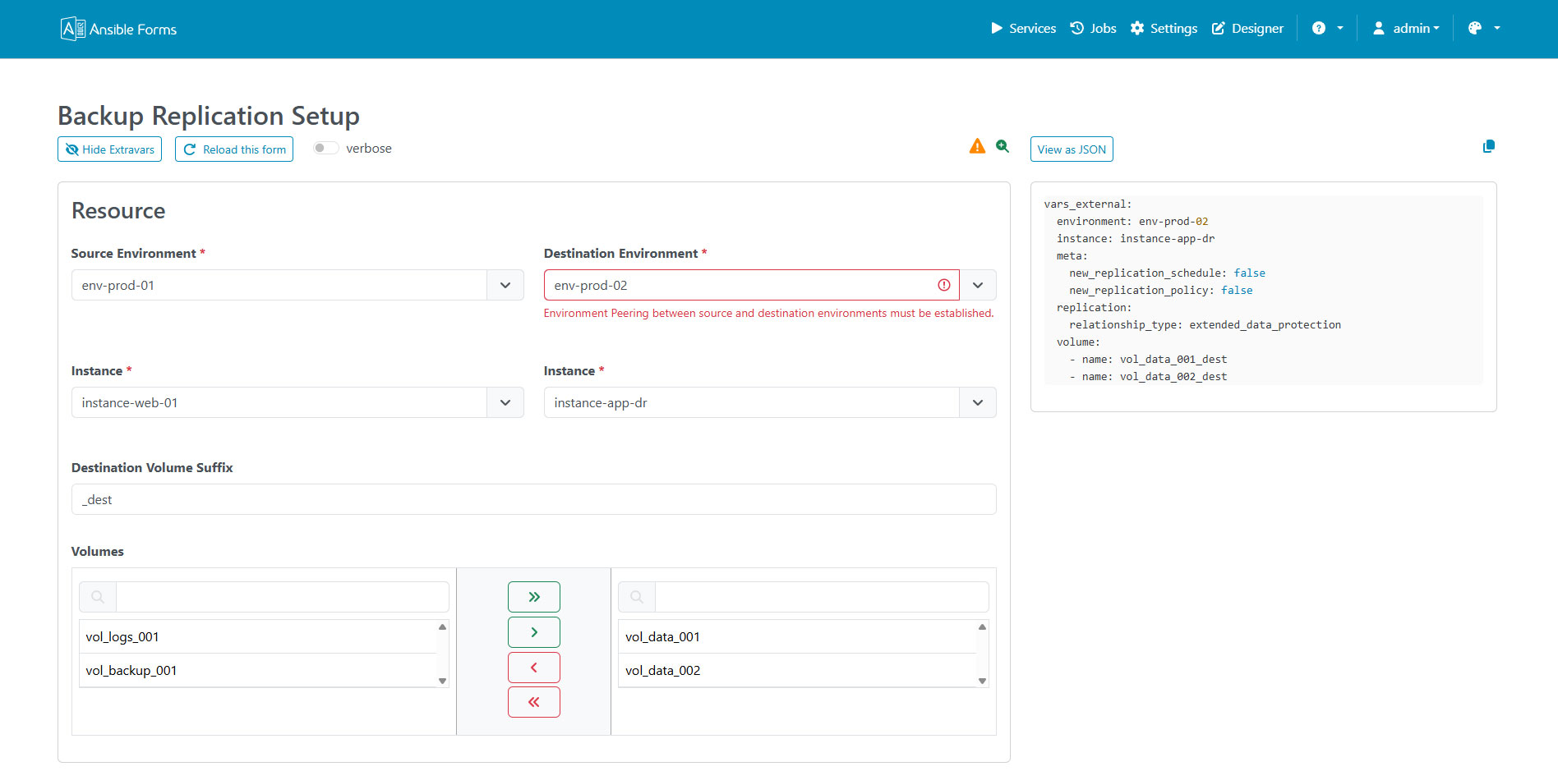This screenshot has height=771, width=1558.
Task: Click the Destination Volume Suffix input field
Action: [533, 499]
